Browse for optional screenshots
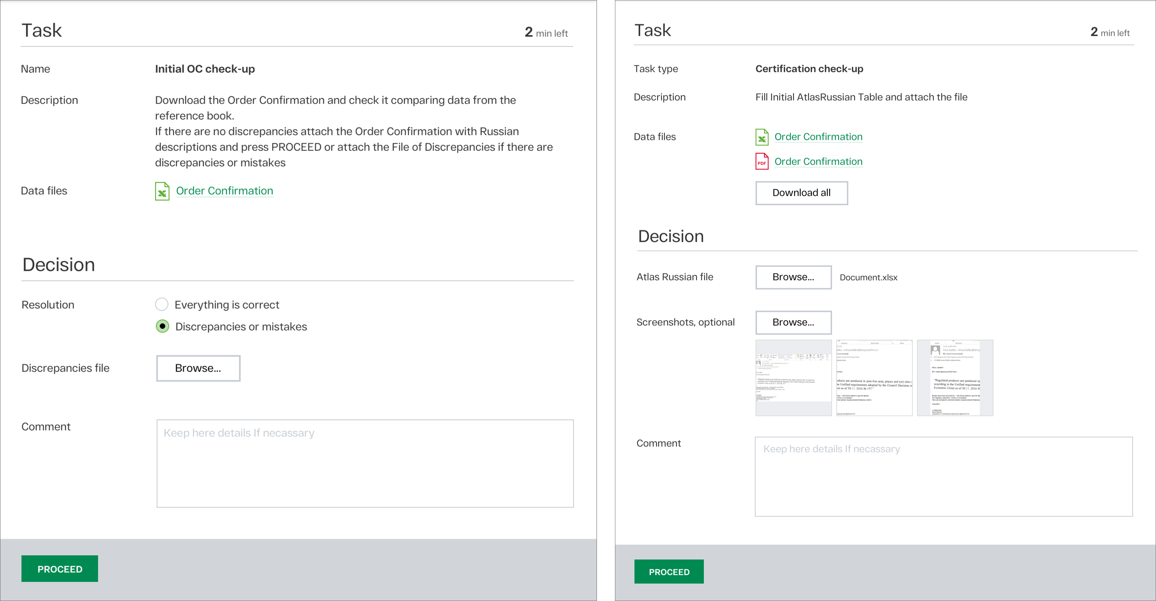 click(x=793, y=322)
